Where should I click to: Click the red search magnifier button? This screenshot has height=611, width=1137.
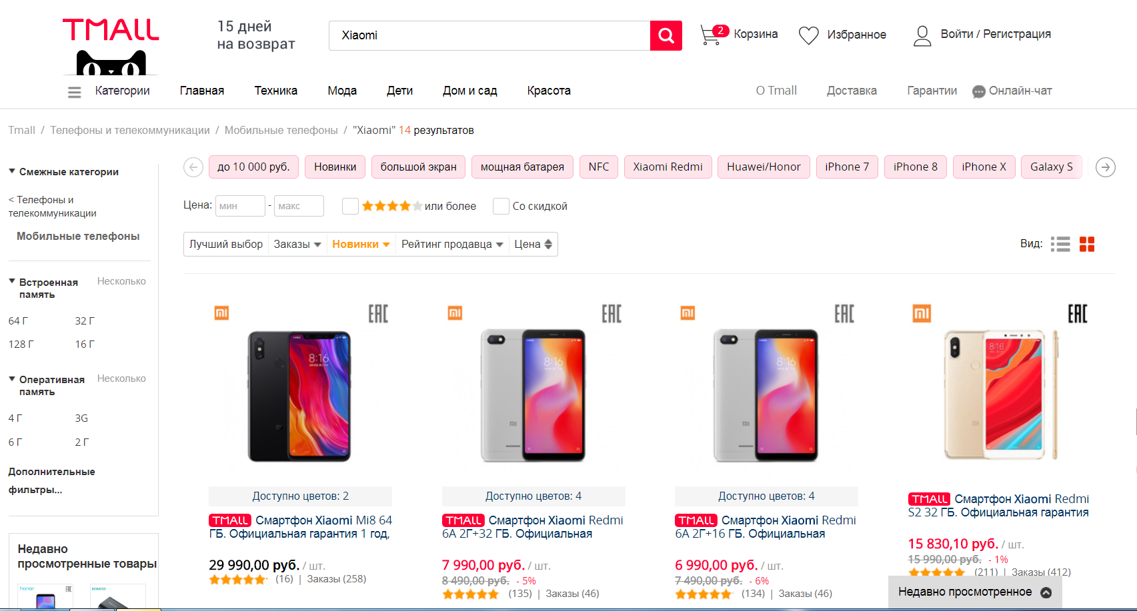pyautogui.click(x=666, y=35)
